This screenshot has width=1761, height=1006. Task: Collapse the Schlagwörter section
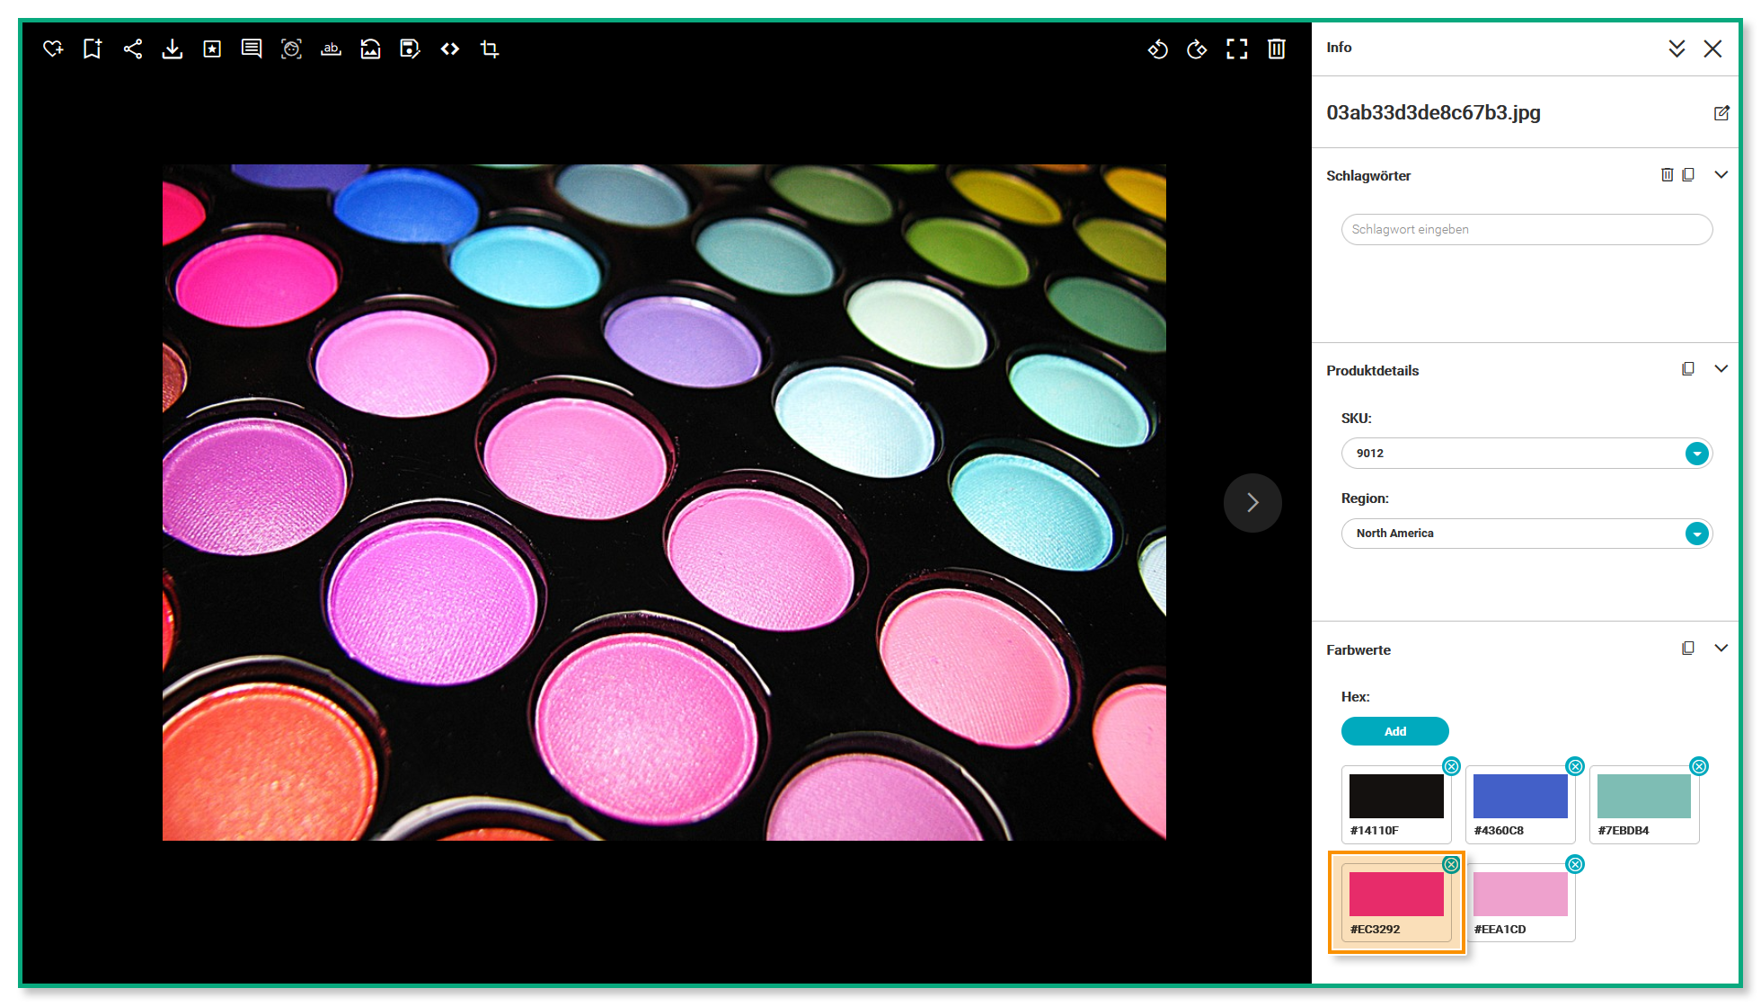click(1721, 175)
